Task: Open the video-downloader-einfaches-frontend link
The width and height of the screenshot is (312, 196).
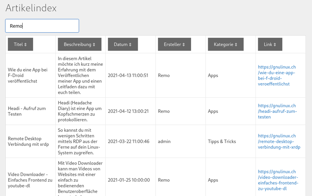Action: (278, 180)
